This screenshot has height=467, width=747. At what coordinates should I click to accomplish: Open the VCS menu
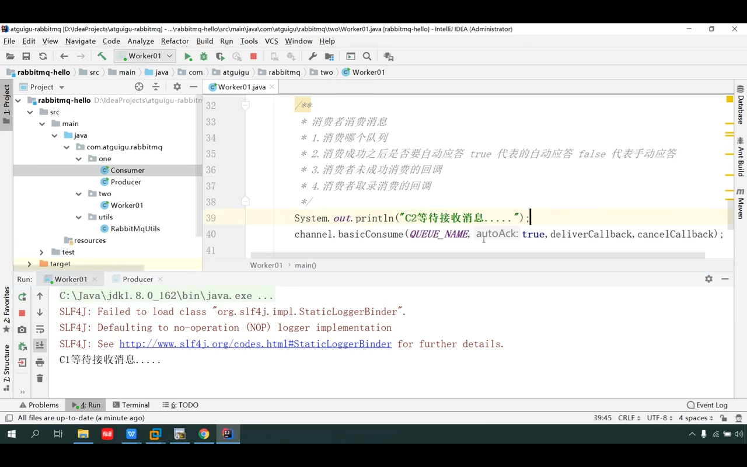tap(271, 41)
